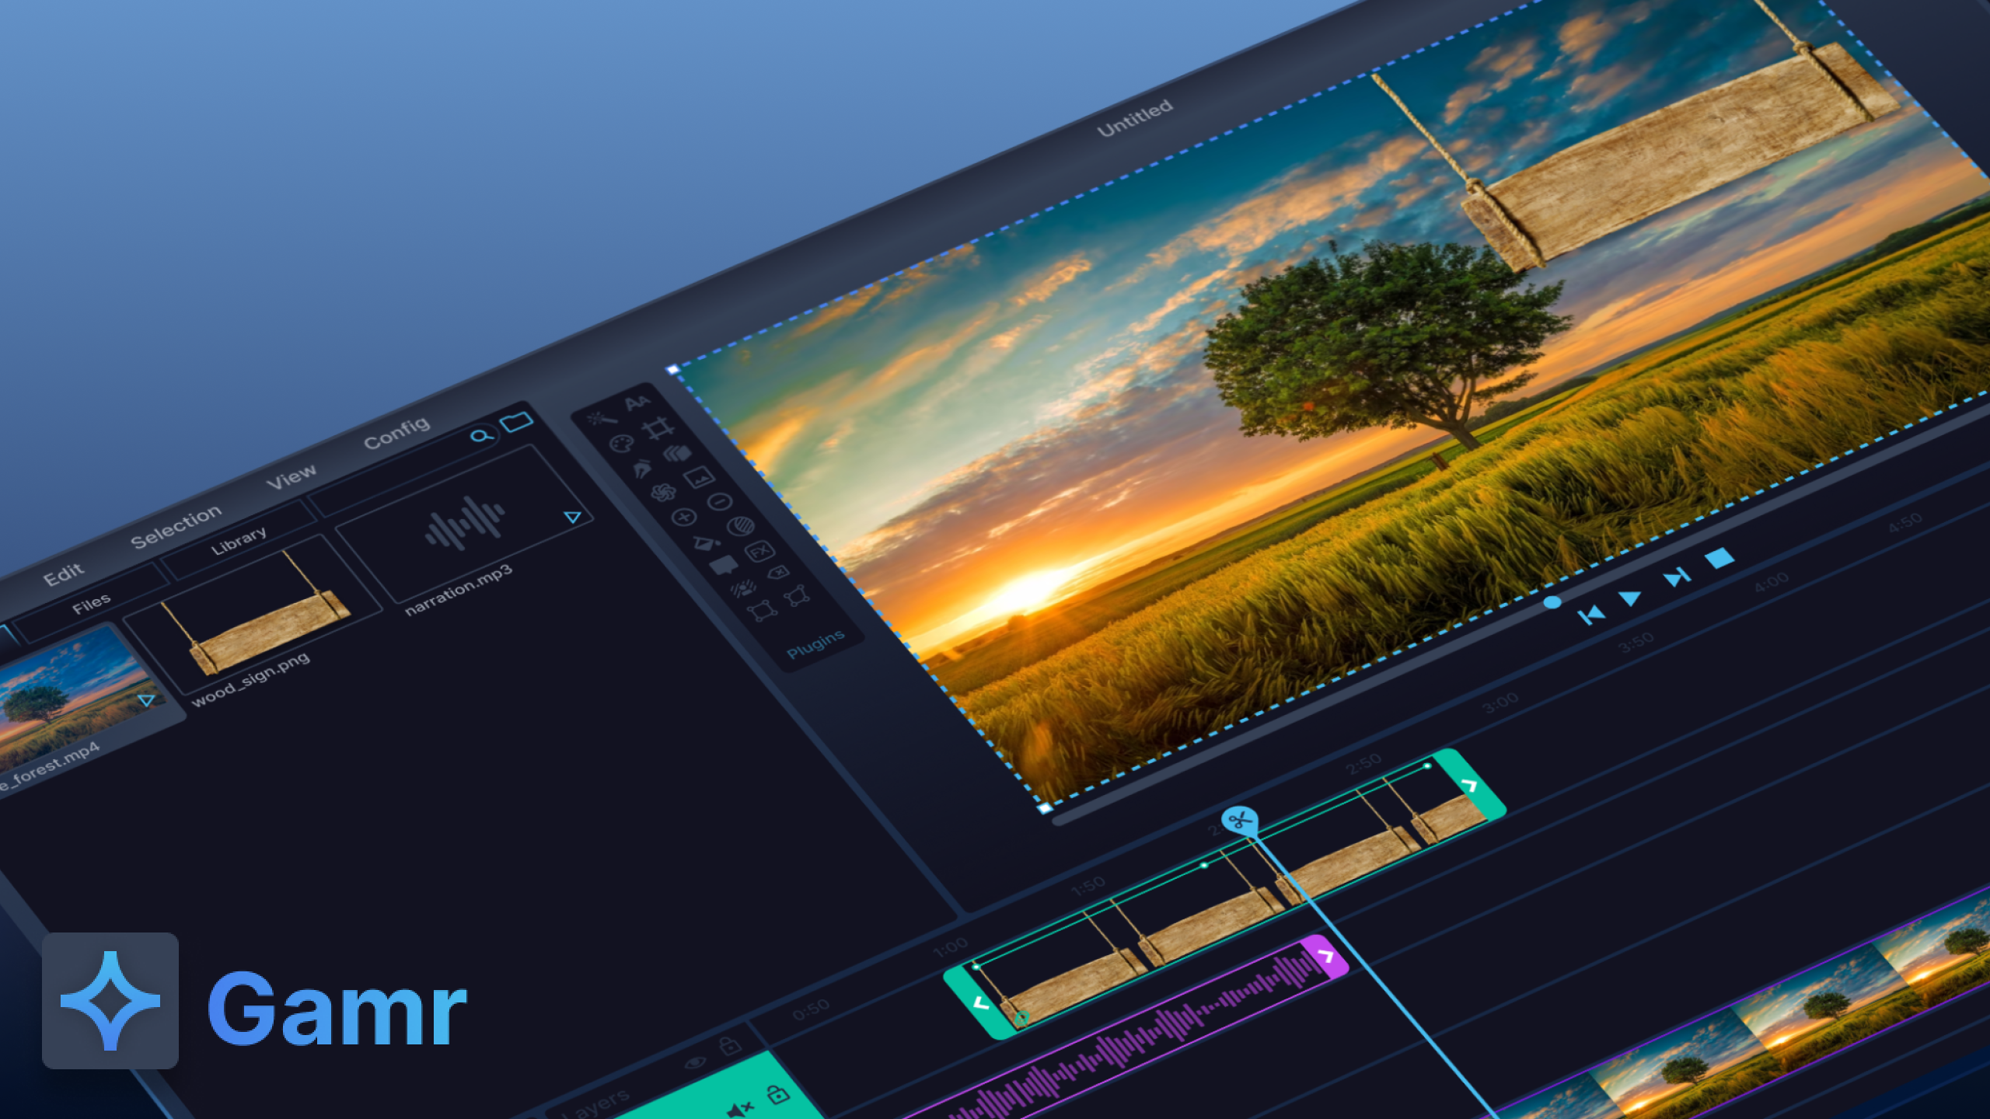Toggle the eye visibility in Layers header

696,1062
